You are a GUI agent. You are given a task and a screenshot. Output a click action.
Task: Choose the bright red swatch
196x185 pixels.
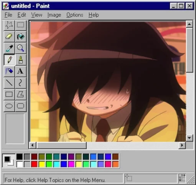point(34,164)
